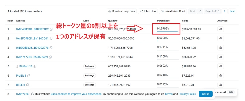The width and height of the screenshot is (245, 101).
Task: Open BTSE 6 holder link
Action: 20,85
